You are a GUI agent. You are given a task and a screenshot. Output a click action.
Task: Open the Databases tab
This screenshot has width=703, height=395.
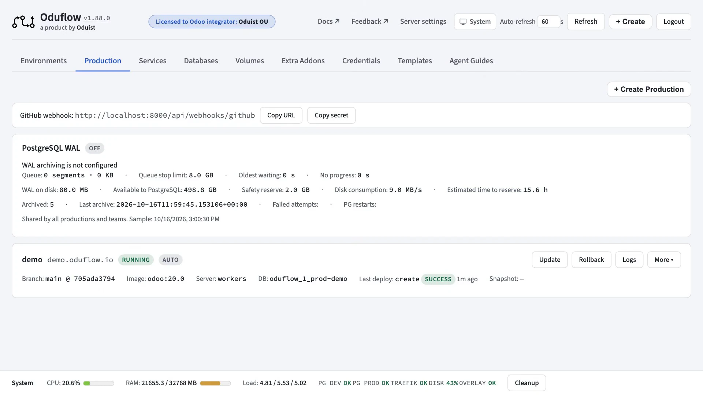tap(201, 61)
